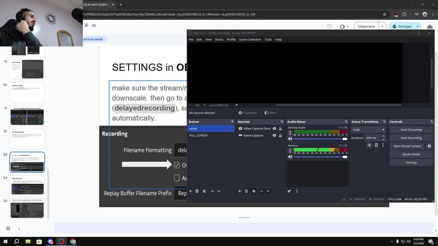Open OBS Profile menu
438x246 pixels.
[x=231, y=40]
